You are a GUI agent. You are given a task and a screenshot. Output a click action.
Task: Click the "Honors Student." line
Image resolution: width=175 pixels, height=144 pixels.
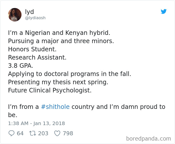32,49
